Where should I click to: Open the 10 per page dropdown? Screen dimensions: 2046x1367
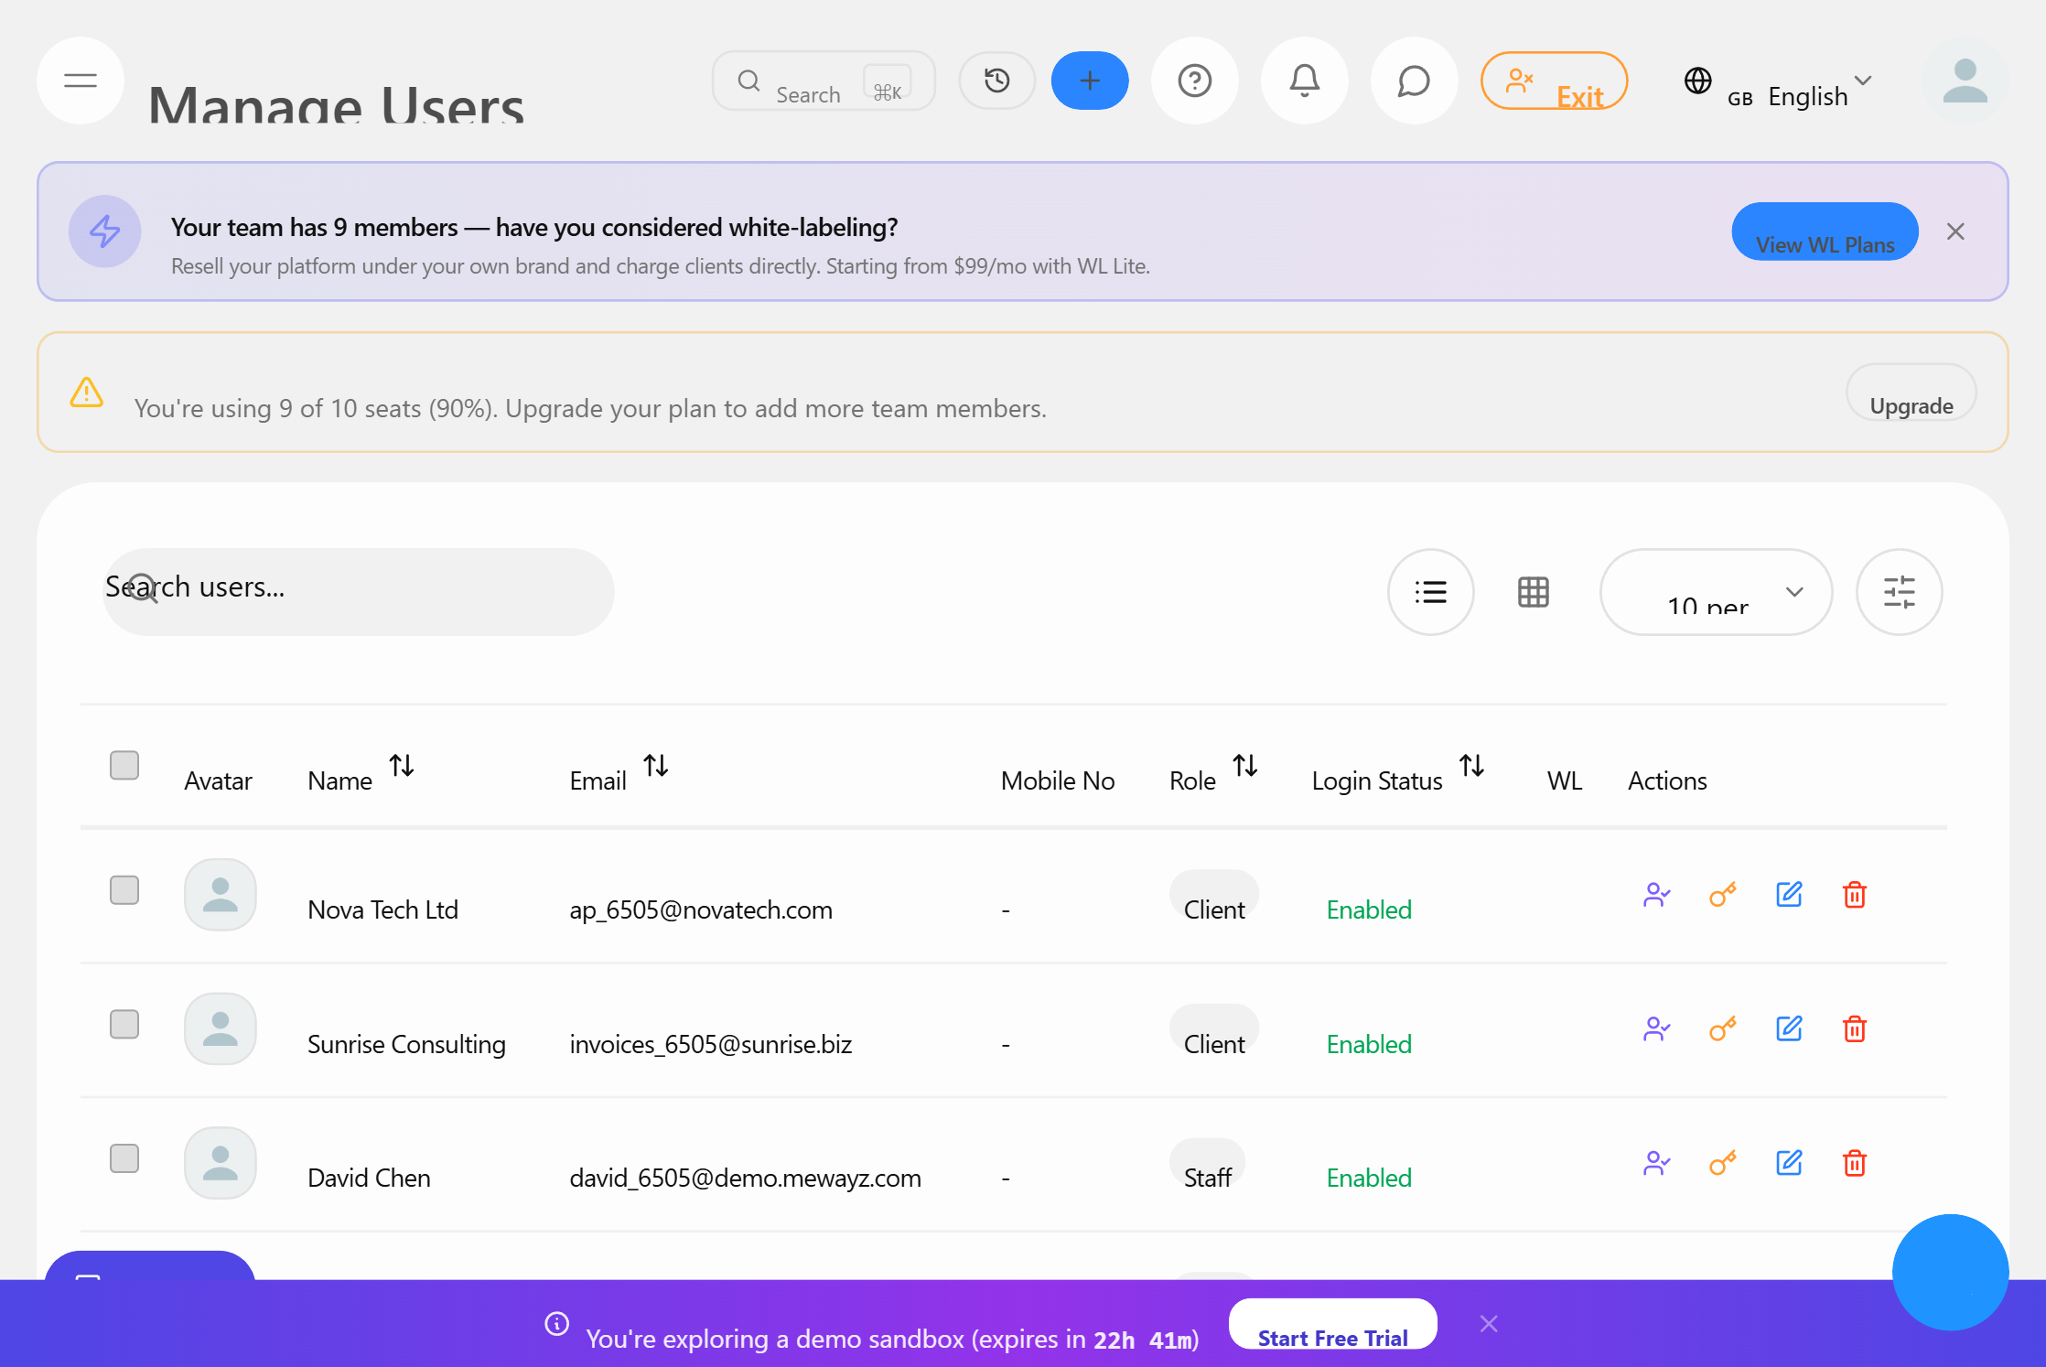pyautogui.click(x=1716, y=592)
